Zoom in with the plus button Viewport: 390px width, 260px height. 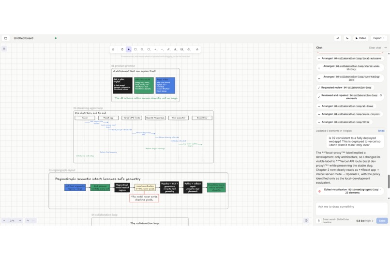[x=20, y=220]
